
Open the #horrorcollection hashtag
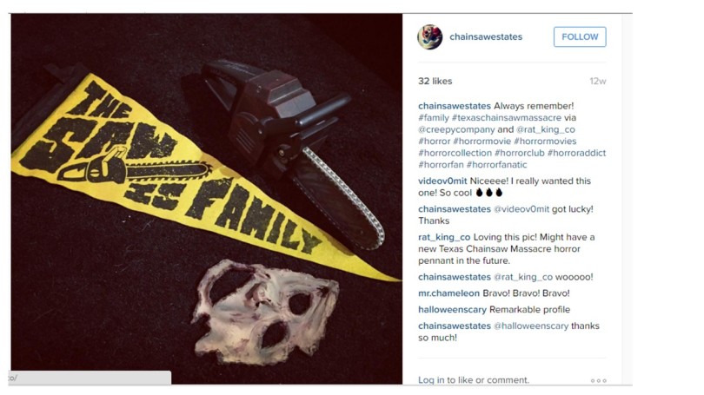pos(455,153)
